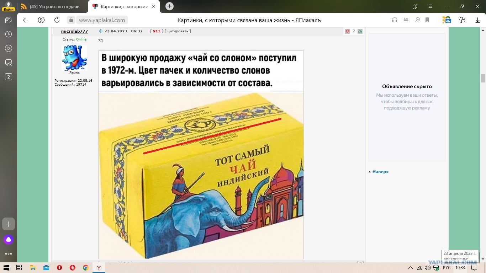Take a screenshot via sidebar camera icon
The image size is (486, 273).
point(9,63)
